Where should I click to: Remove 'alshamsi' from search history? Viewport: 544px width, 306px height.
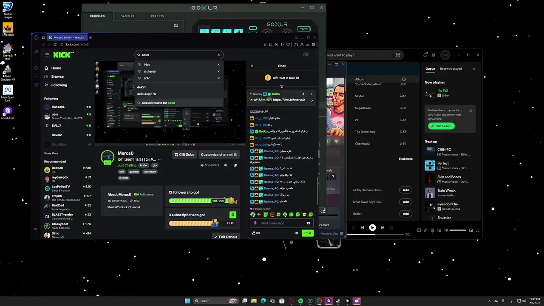pos(218,71)
